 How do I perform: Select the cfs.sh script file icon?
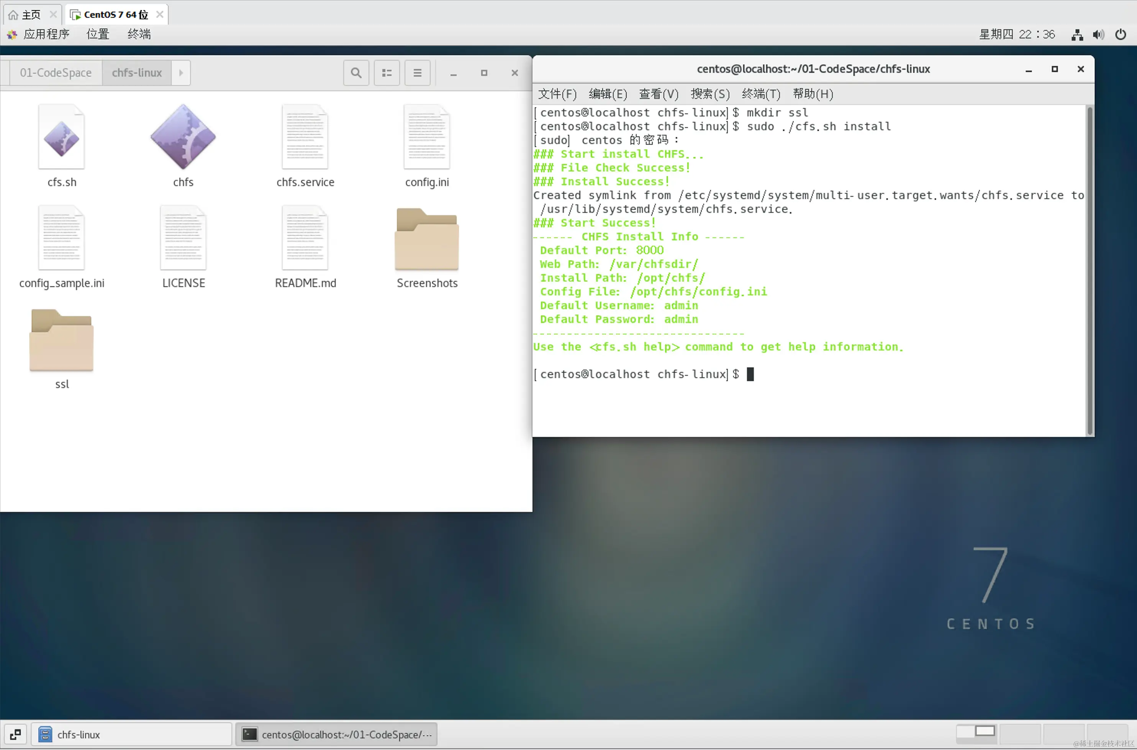(61, 137)
